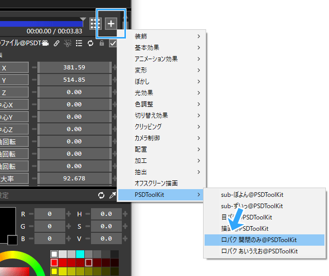
Task: Expand the アニメーション効果 submenu
Action: pos(161,59)
